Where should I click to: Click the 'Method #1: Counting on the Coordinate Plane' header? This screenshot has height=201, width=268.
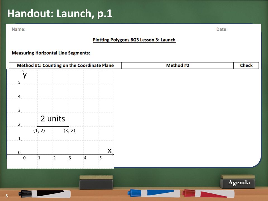pyautogui.click(x=65, y=65)
